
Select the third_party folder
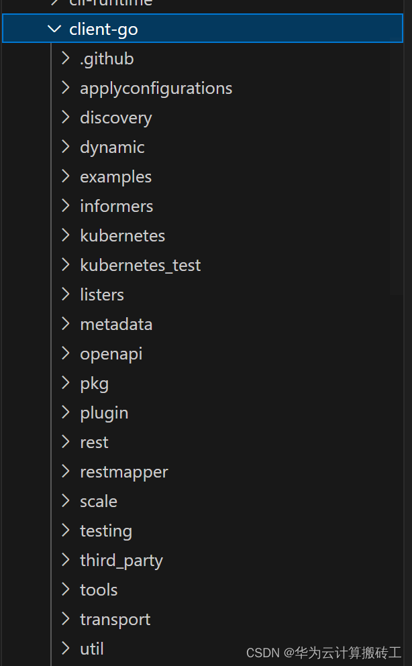coord(121,560)
